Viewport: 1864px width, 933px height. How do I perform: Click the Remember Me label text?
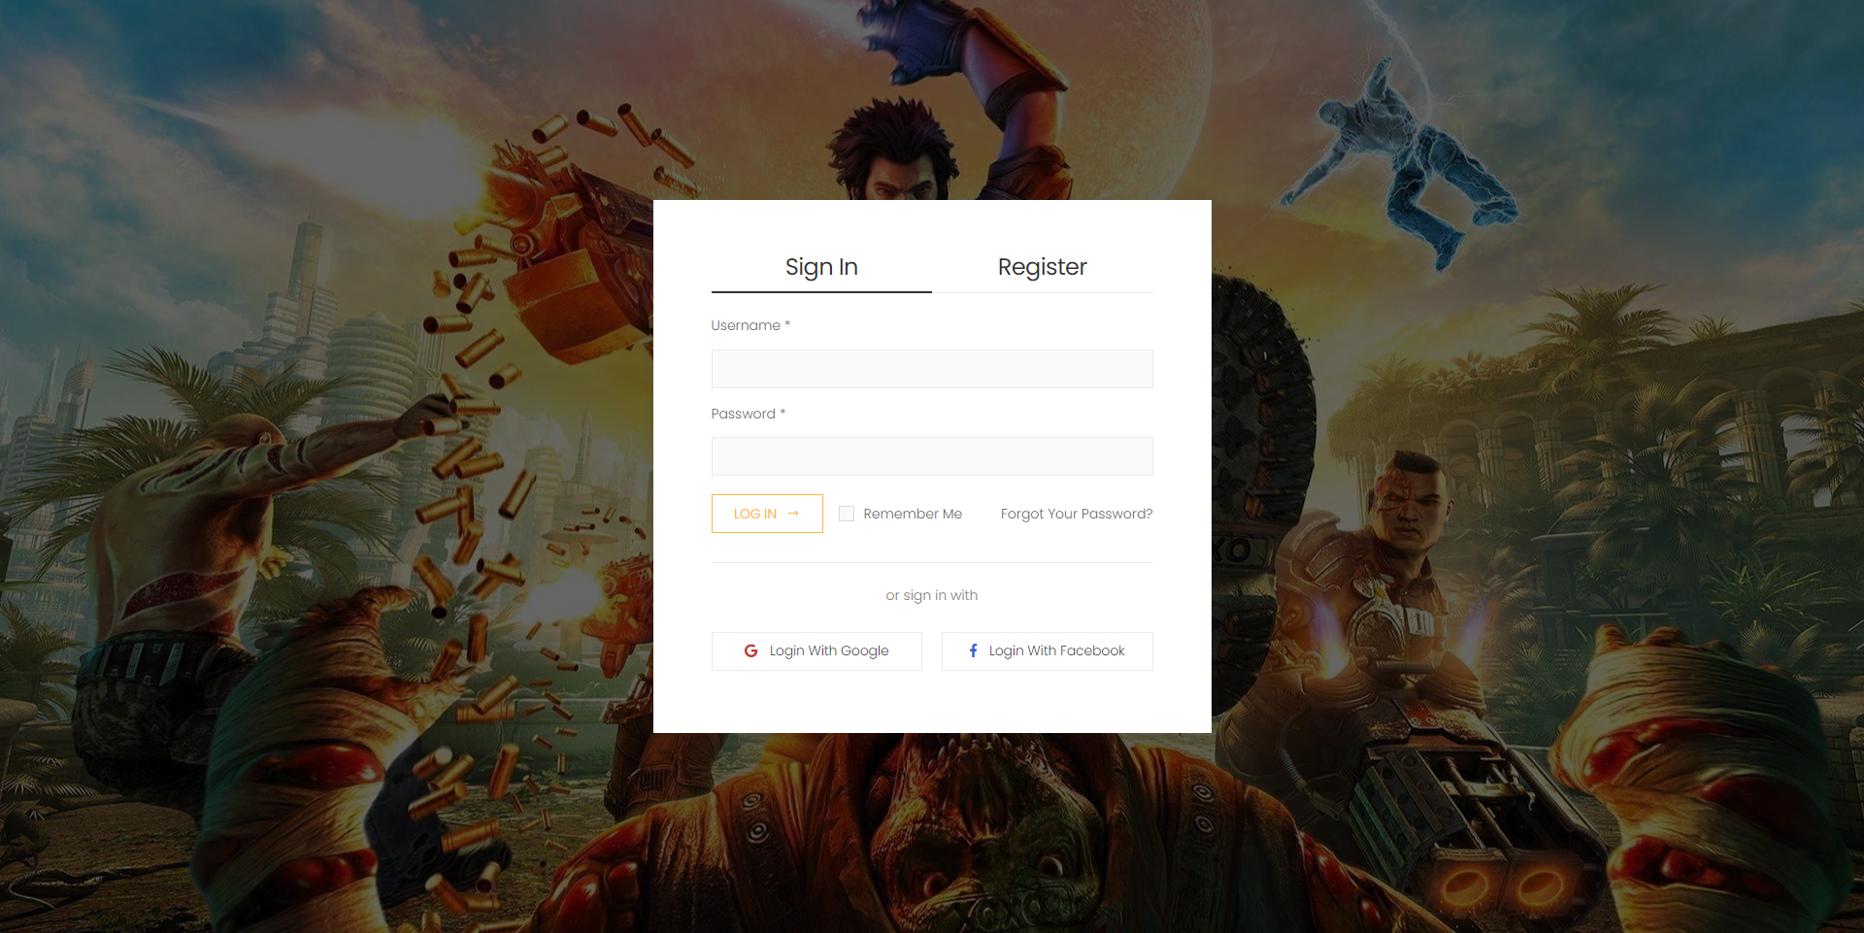[x=912, y=514]
